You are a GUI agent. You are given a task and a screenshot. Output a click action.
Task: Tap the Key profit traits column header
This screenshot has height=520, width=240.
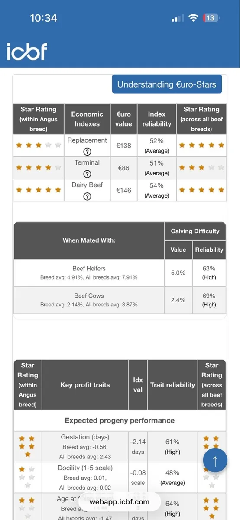click(x=85, y=385)
